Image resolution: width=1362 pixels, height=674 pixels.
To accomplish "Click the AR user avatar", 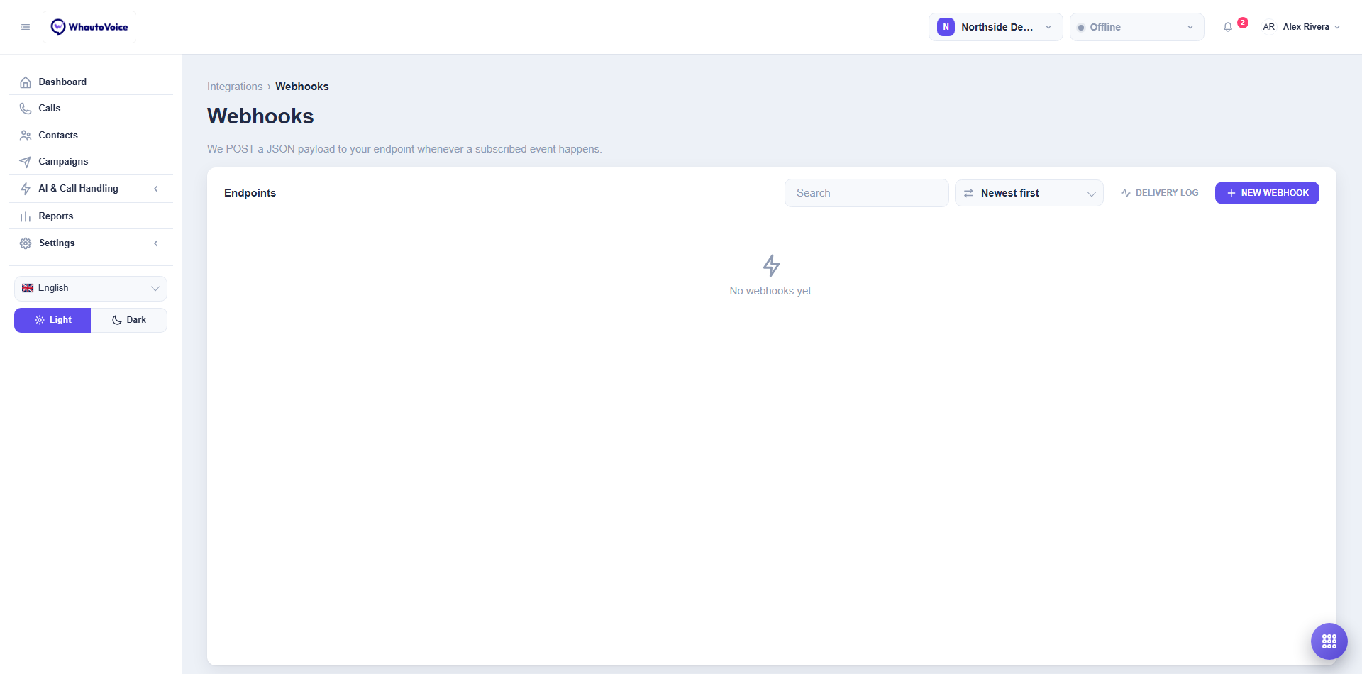I will pos(1268,27).
